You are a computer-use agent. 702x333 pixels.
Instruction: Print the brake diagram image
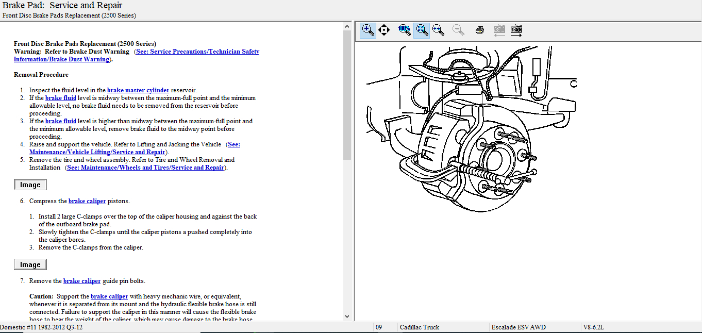click(479, 30)
